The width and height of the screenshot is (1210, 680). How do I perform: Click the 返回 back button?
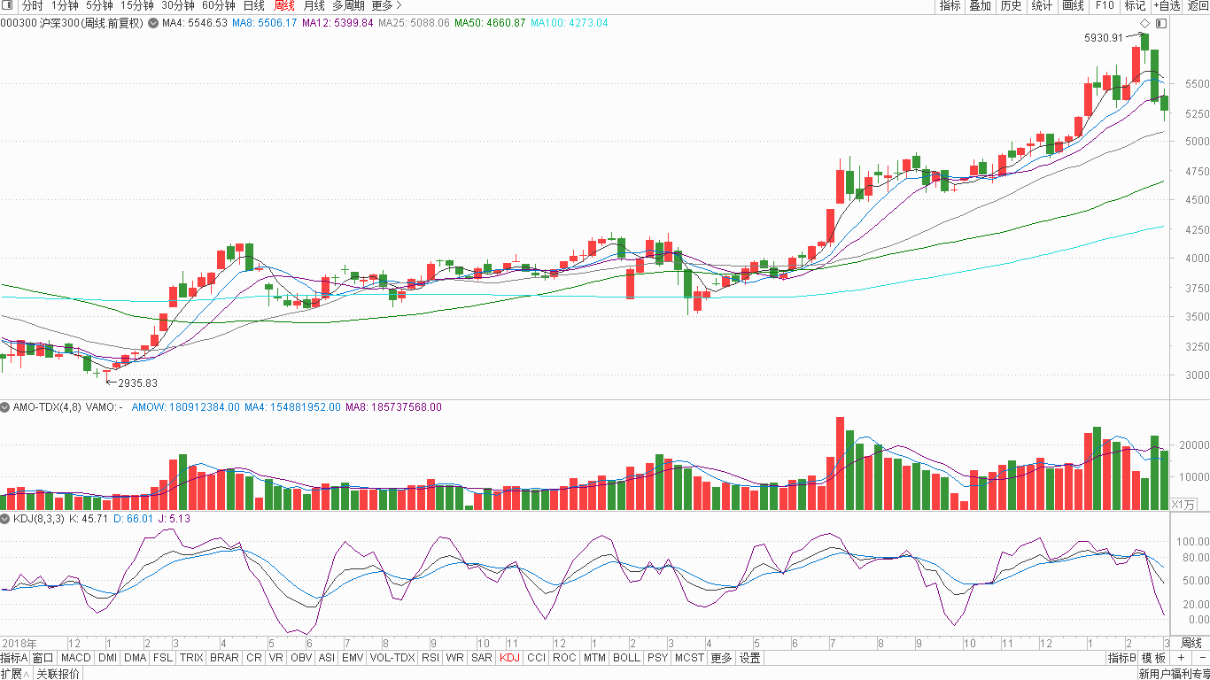[x=1198, y=5]
